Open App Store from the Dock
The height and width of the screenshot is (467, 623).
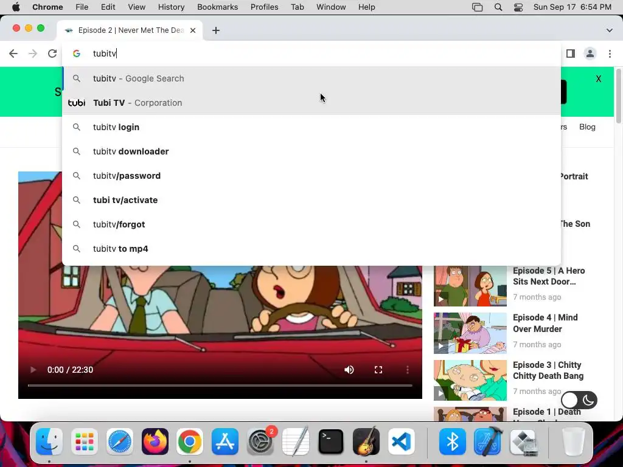click(225, 441)
